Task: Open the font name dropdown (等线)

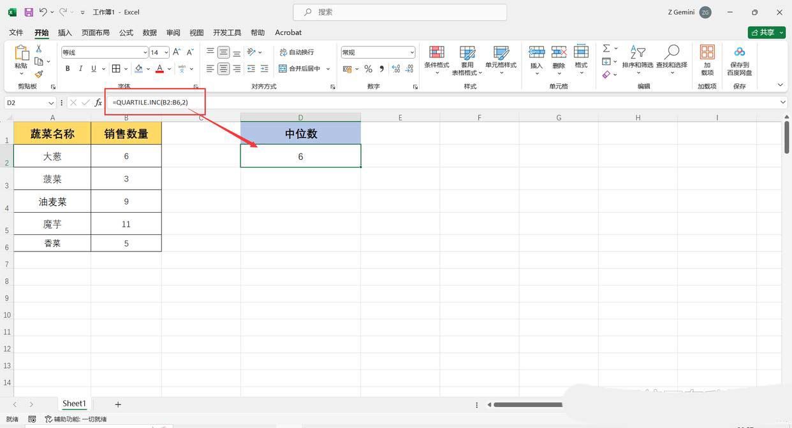Action: click(x=145, y=52)
